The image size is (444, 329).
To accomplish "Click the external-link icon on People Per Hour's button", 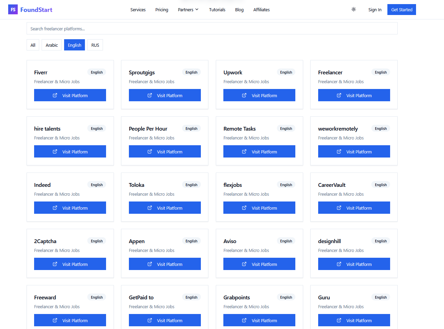I will 150,151.
